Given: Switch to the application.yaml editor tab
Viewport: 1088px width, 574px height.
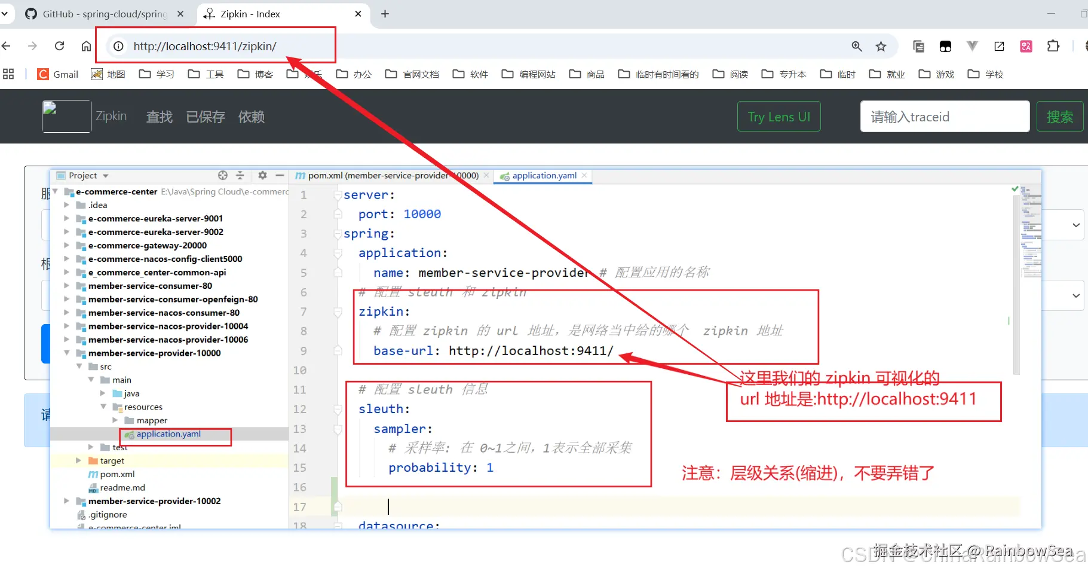Looking at the screenshot, I should tap(543, 175).
